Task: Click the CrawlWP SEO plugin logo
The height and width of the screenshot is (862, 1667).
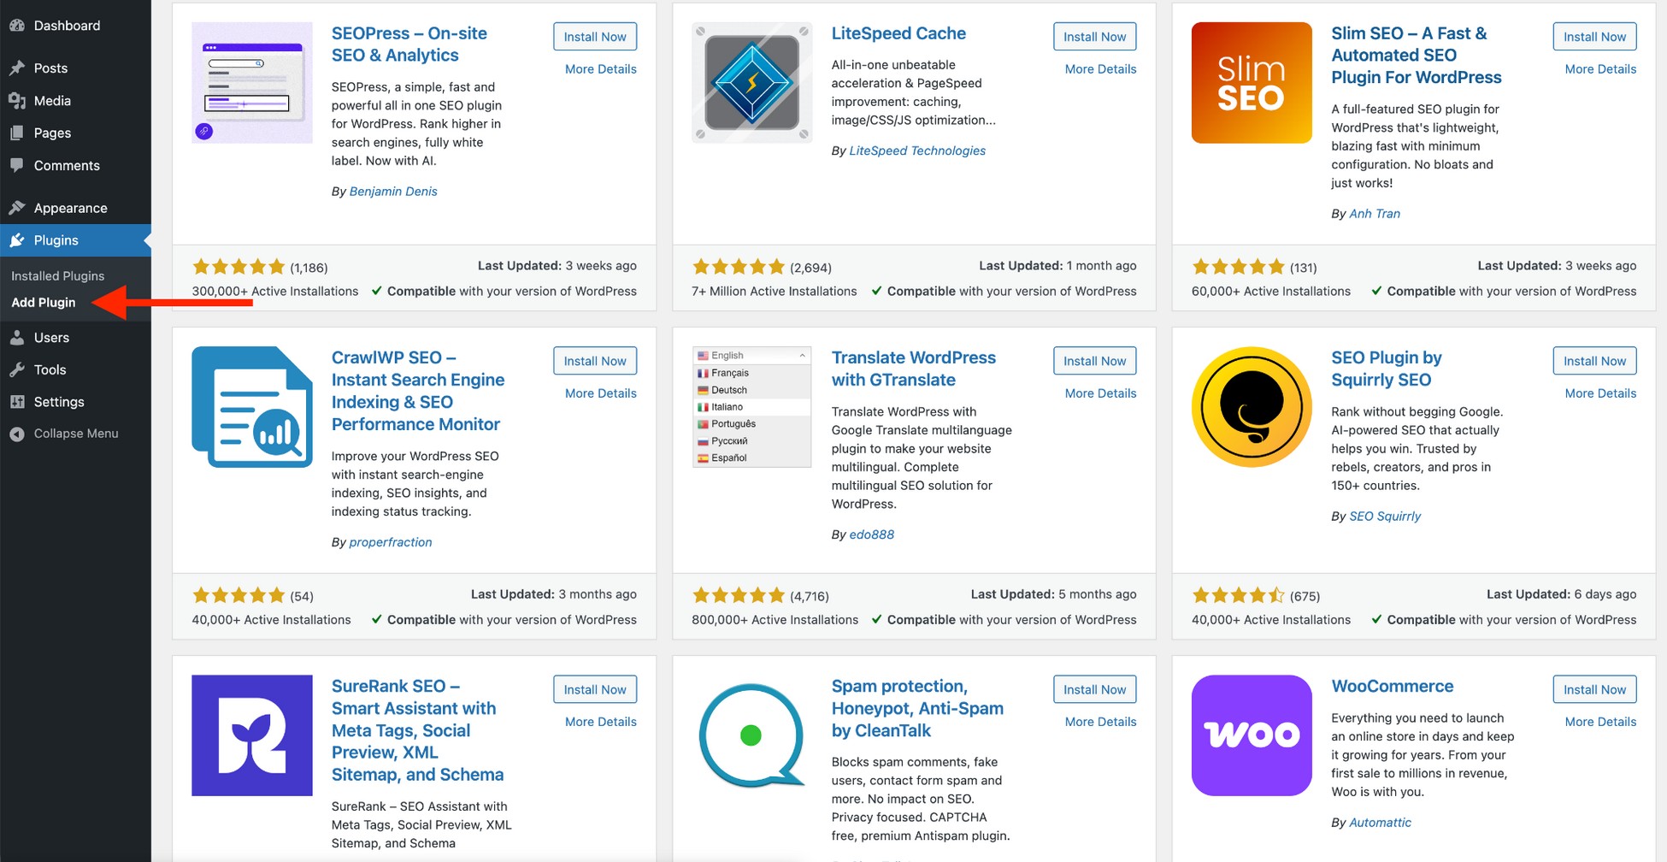Action: click(x=252, y=407)
